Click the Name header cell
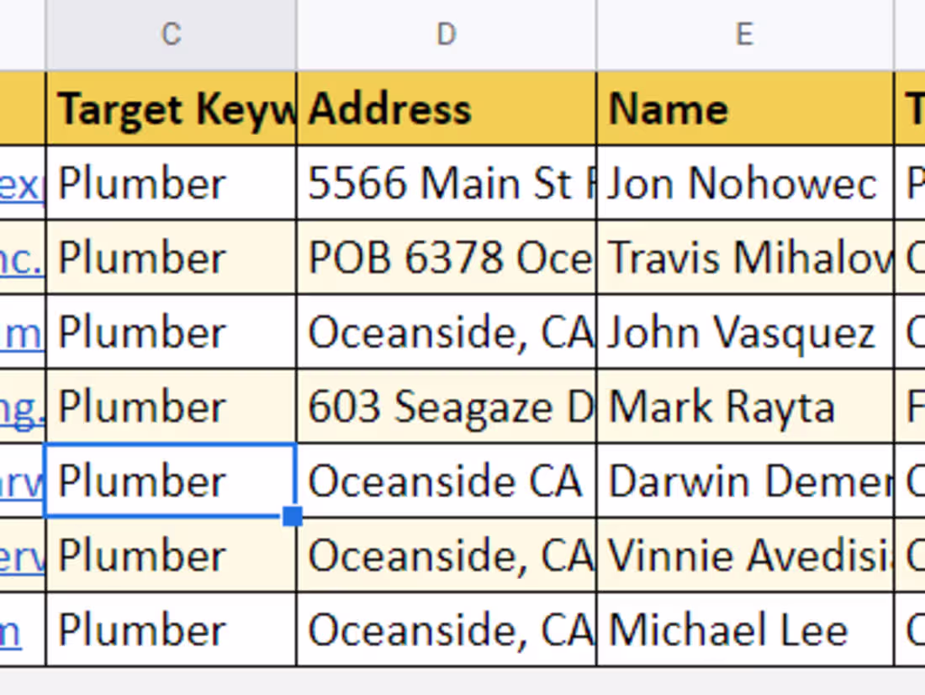925x695 pixels. tap(744, 109)
